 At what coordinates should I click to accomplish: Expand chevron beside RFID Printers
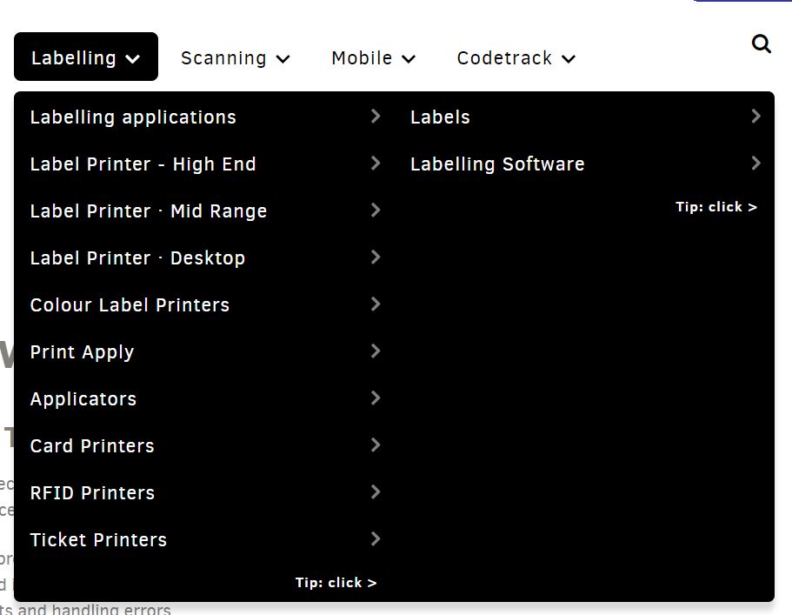[376, 492]
